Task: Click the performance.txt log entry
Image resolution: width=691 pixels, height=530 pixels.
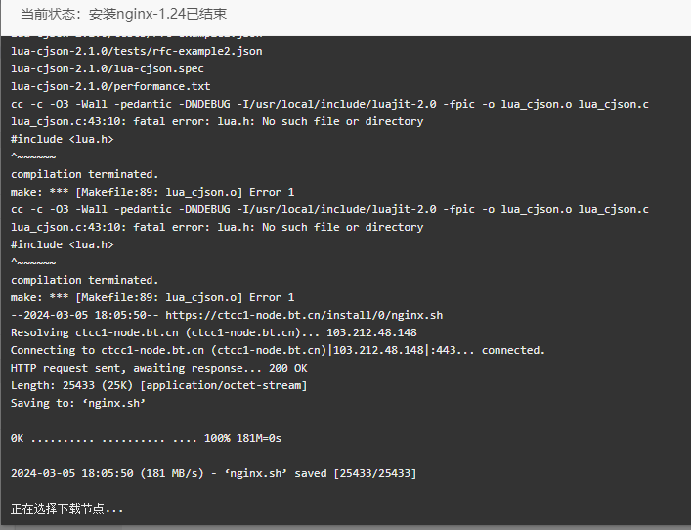Action: [110, 86]
